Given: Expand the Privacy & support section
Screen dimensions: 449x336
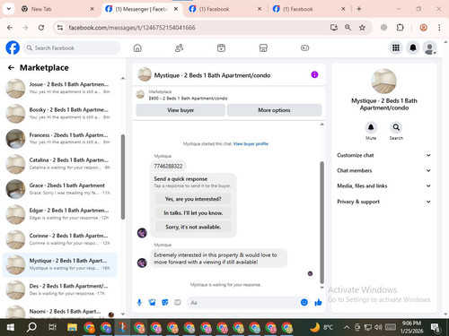Looking at the screenshot, I should point(383,202).
